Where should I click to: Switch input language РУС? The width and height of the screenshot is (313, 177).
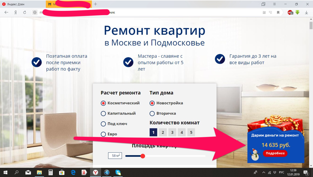point(281,173)
